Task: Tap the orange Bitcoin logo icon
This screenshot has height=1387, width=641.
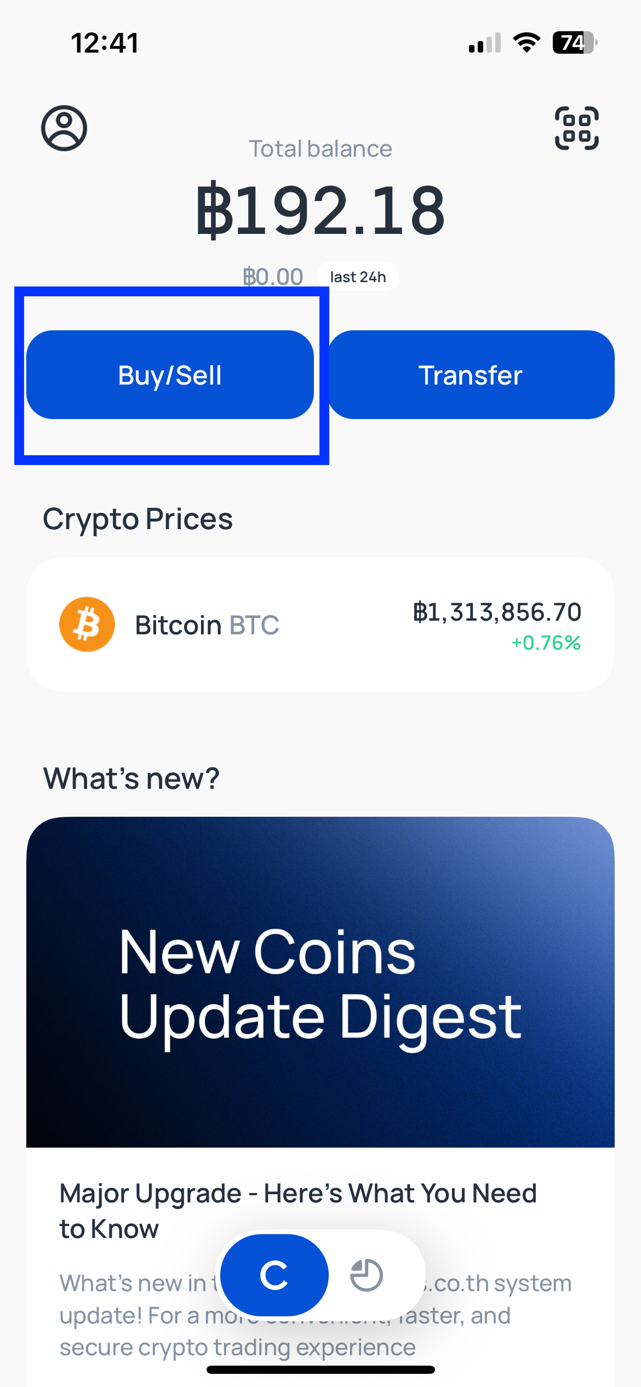Action: click(87, 624)
